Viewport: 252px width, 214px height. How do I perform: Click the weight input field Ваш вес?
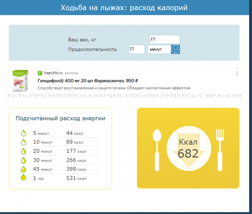[x=164, y=39]
